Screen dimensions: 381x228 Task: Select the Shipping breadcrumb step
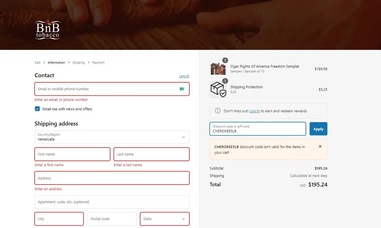pos(78,63)
